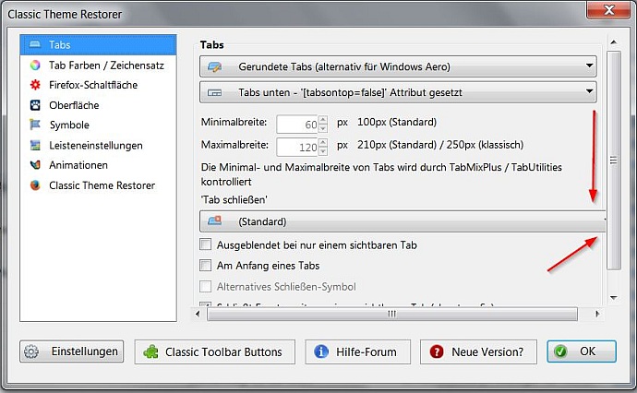Image resolution: width=637 pixels, height=393 pixels.
Task: Open the Hilfe-Forum
Action: tap(358, 351)
